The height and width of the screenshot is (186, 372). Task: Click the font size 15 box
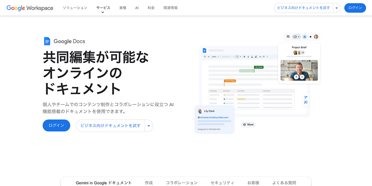[237, 57]
